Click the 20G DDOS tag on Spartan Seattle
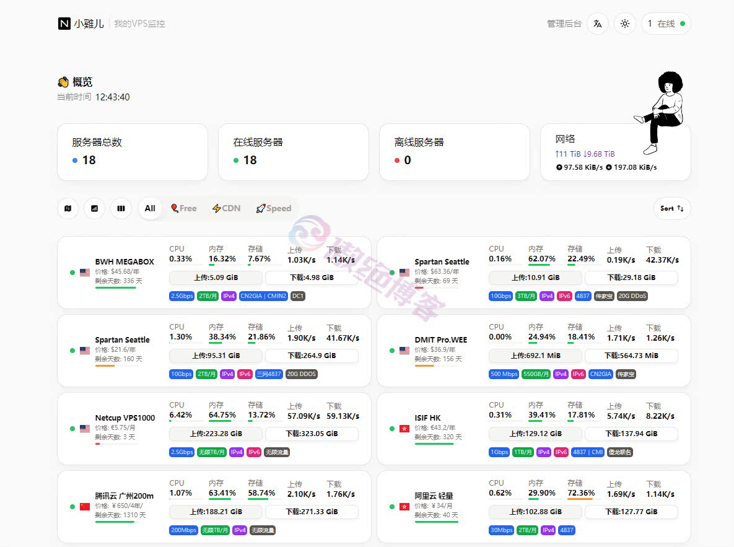Screen dimensions: 734x547 (301, 374)
